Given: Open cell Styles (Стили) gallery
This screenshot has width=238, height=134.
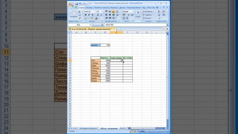Looking at the screenshot, I should coord(138,15).
